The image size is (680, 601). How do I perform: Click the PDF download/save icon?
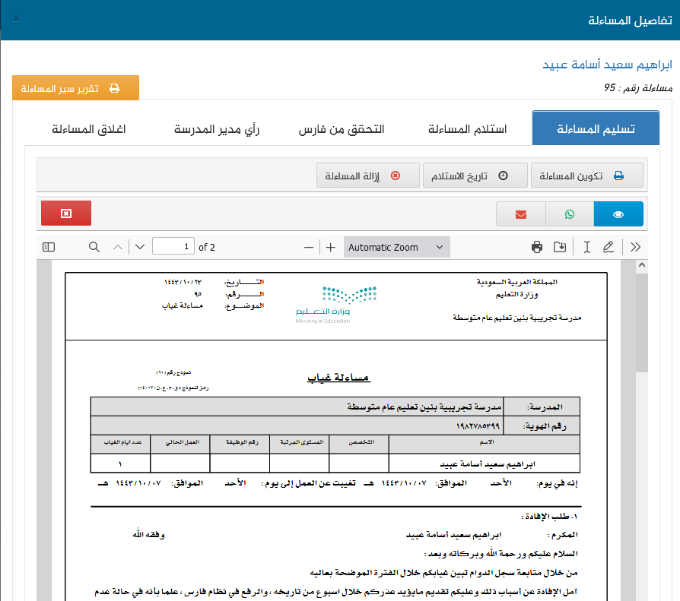(560, 247)
